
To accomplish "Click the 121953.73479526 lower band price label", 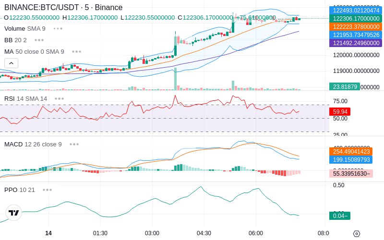I will 356,35.
